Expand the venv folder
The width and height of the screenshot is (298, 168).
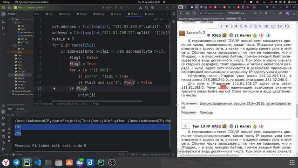pos(13,52)
